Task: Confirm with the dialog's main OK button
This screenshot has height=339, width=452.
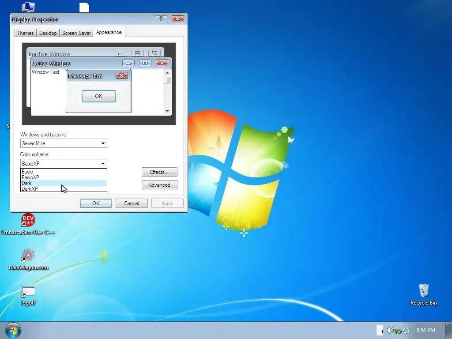Action: (x=96, y=203)
